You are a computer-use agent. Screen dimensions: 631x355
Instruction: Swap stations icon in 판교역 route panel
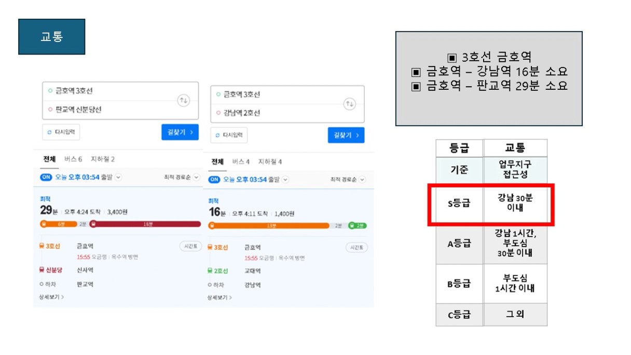pyautogui.click(x=183, y=101)
